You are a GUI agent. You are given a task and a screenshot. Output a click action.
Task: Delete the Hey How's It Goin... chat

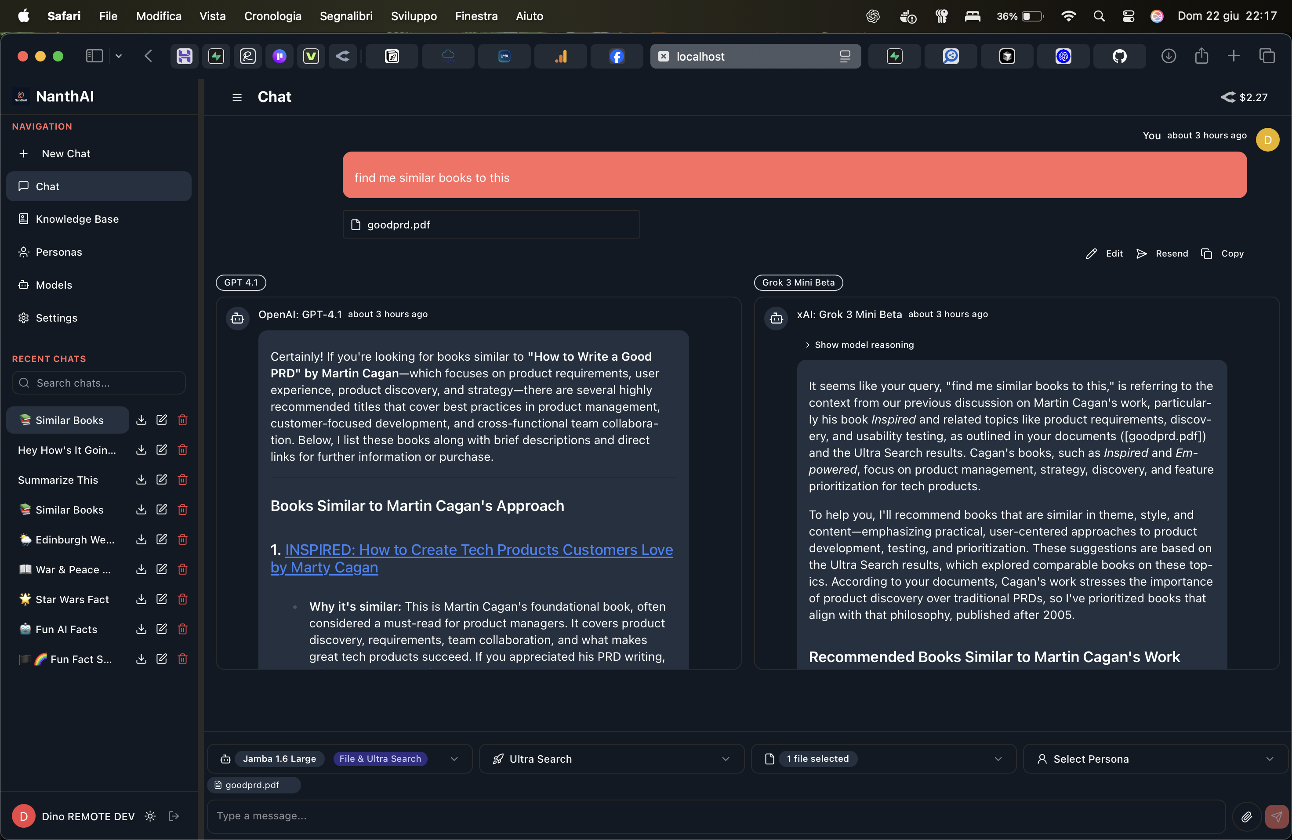182,450
